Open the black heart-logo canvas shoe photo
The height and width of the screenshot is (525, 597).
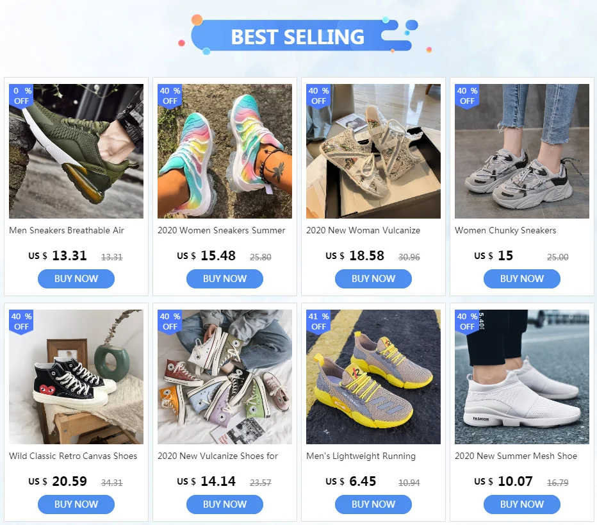(76, 377)
